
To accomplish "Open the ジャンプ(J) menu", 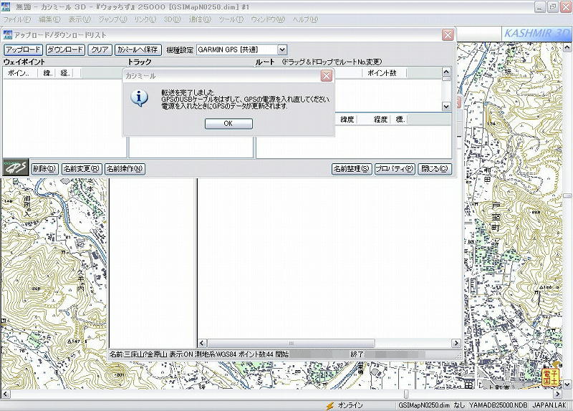I will pos(113,19).
